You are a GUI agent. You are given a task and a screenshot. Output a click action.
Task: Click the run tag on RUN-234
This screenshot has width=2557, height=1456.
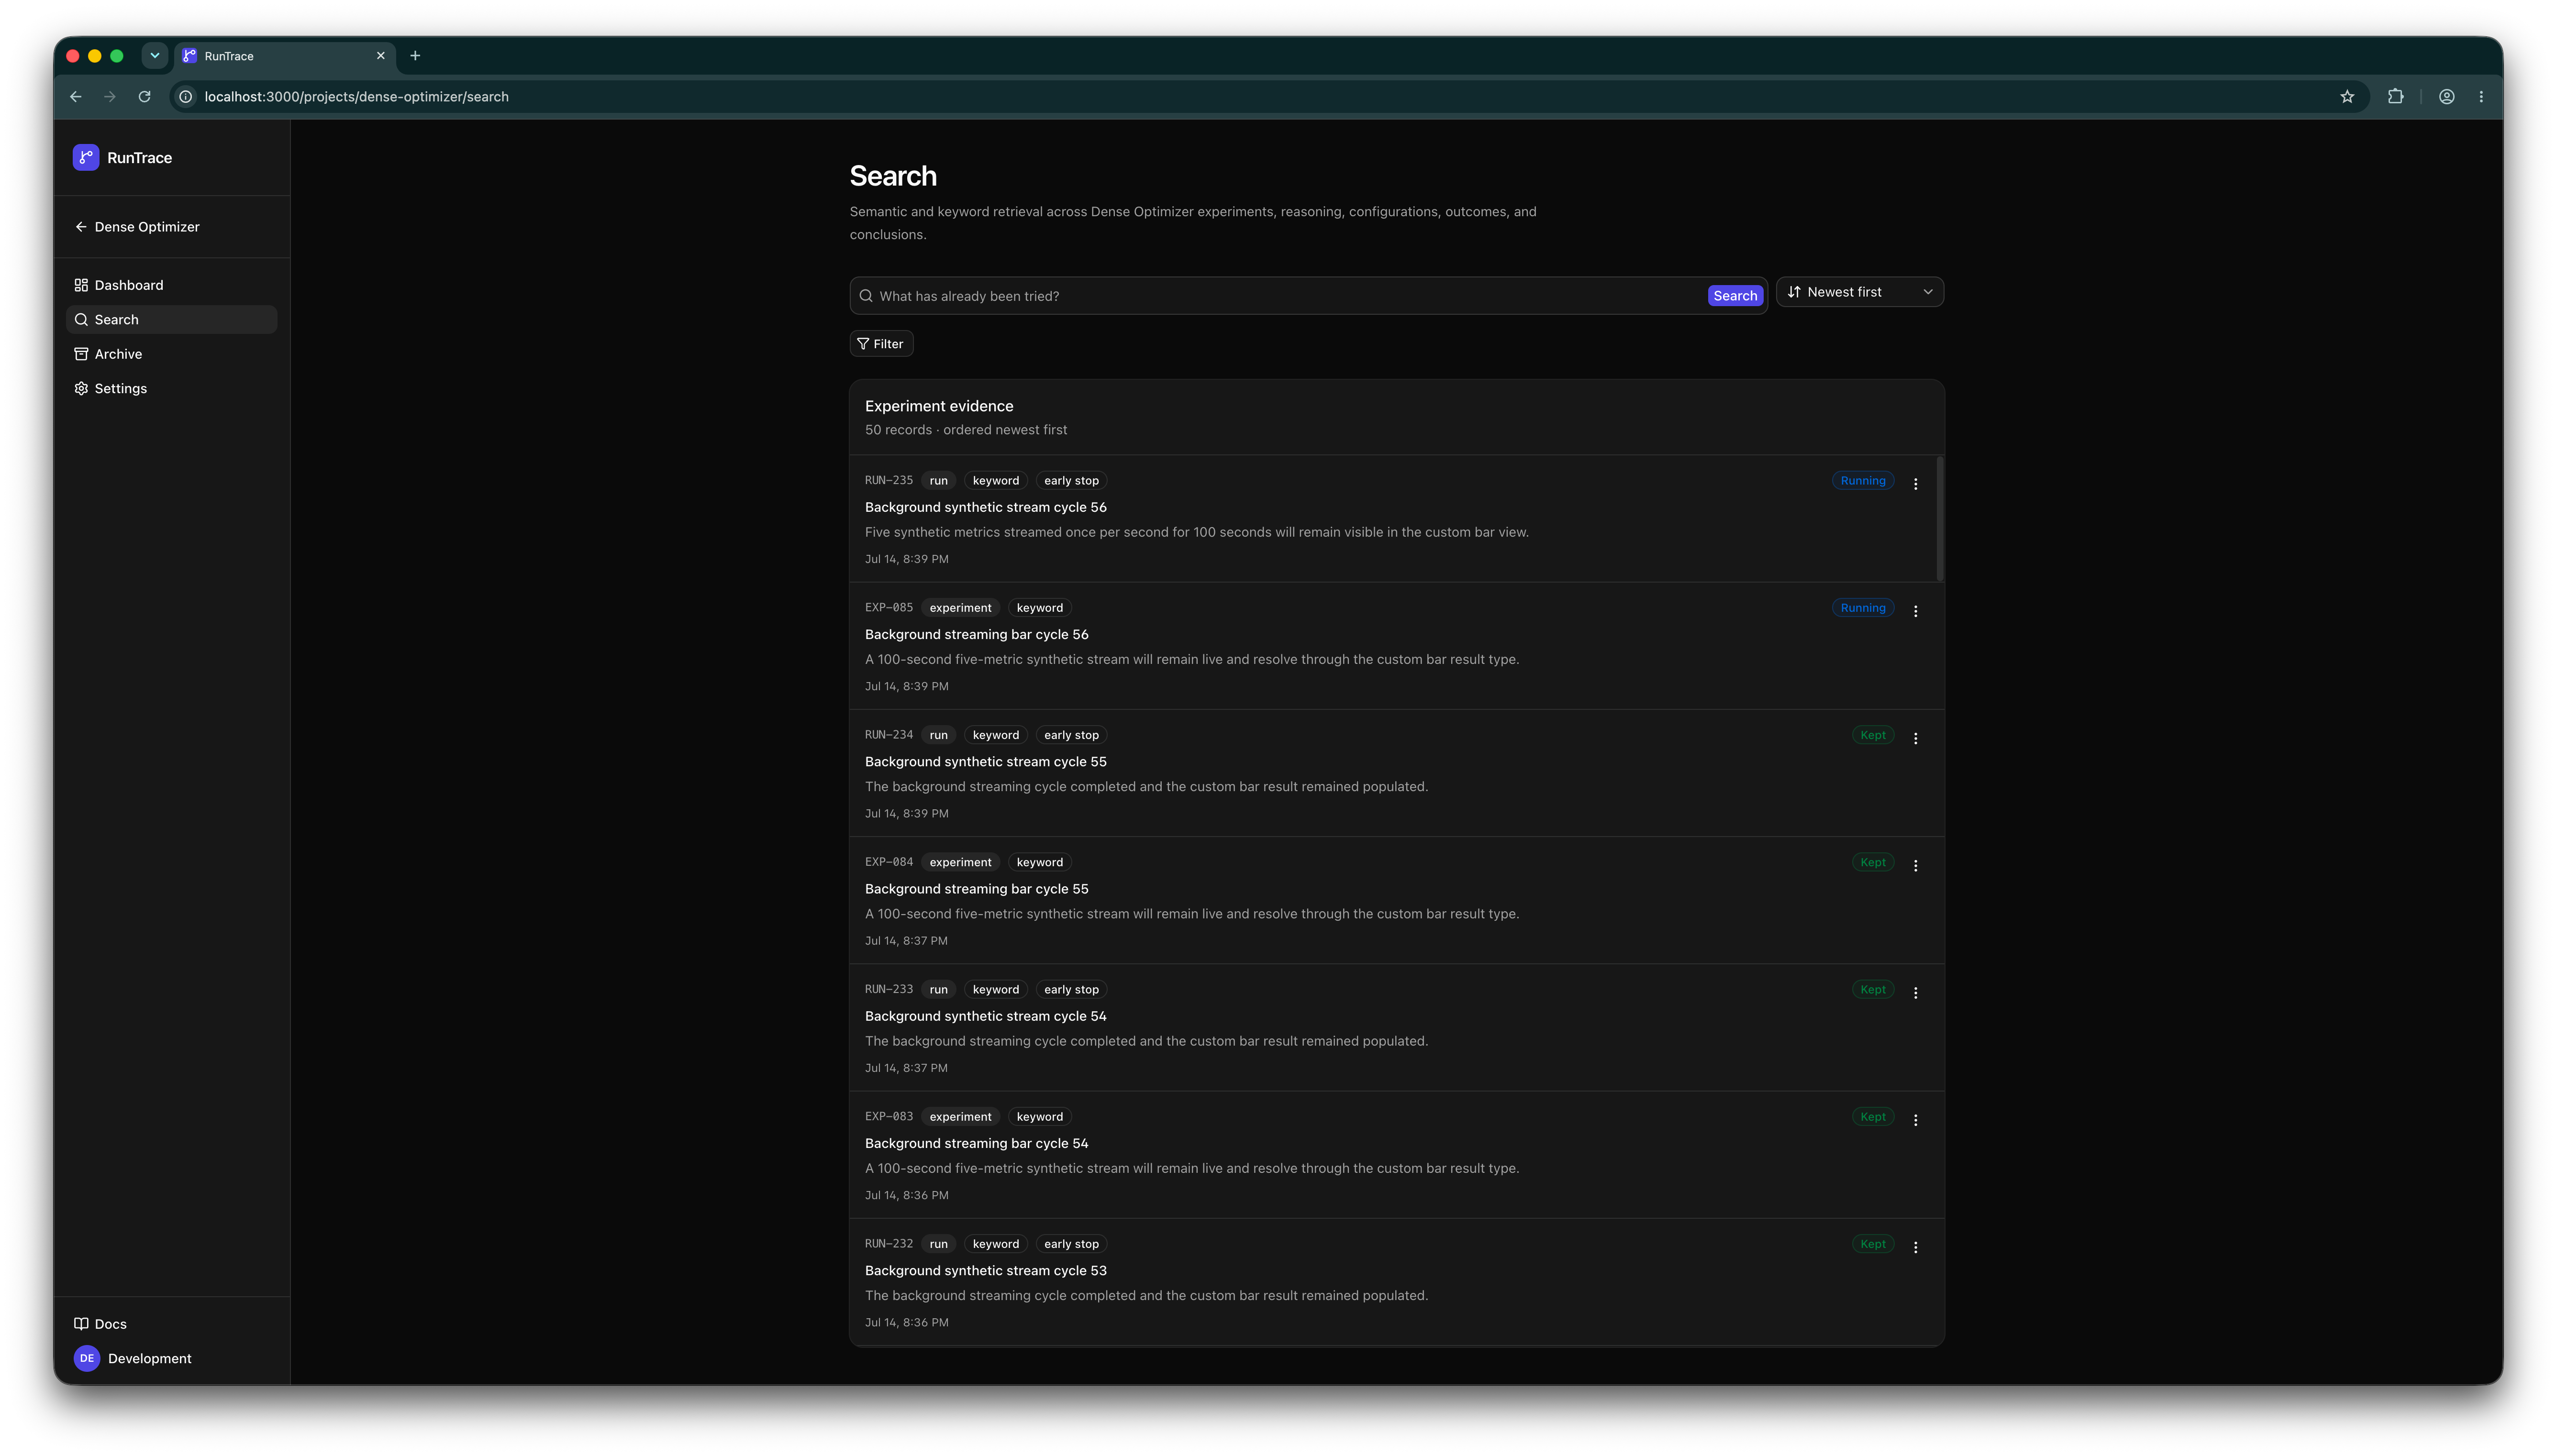[938, 735]
